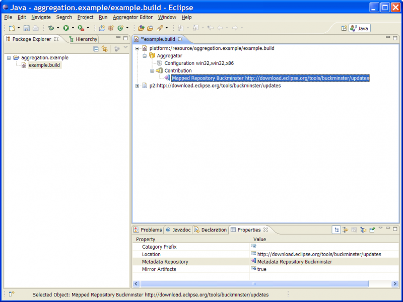Open the New wizard dropdown arrow
This screenshot has width=403, height=302.
tap(19, 28)
